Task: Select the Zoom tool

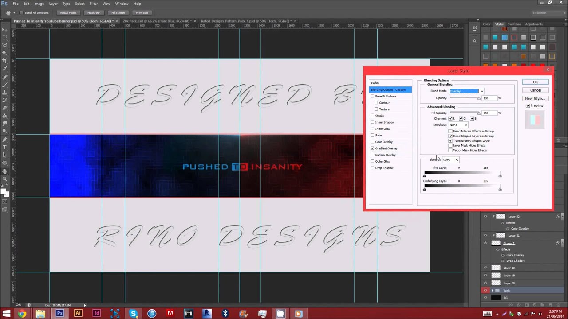Action: click(x=5, y=179)
